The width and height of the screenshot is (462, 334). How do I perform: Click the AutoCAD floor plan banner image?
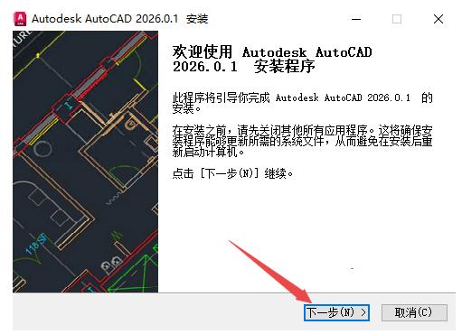click(85, 162)
